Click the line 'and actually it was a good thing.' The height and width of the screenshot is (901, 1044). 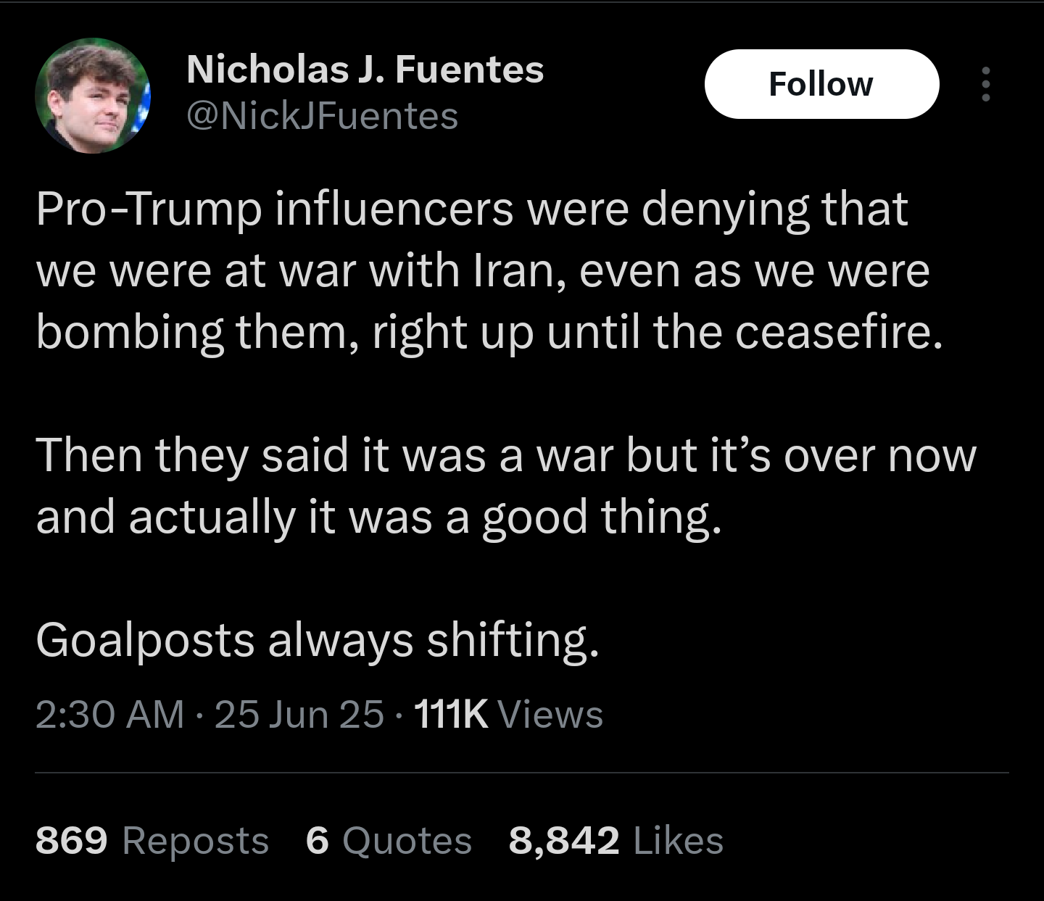(379, 518)
